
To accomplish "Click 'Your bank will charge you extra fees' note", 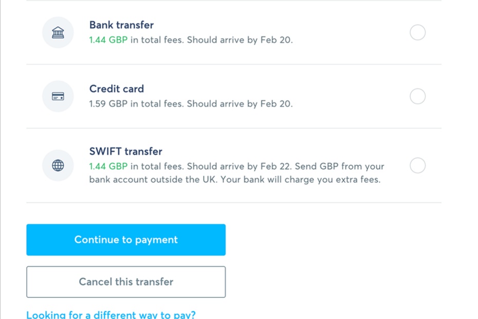I will [x=301, y=180].
